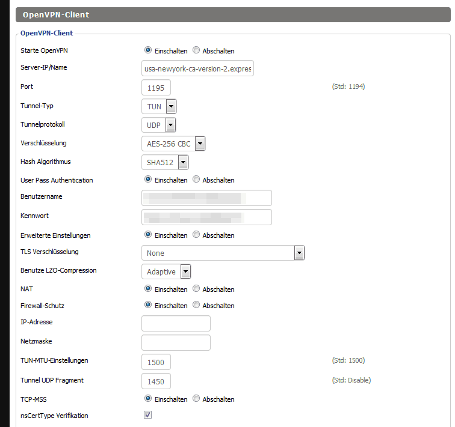Screen dimensions: 455x427
Task: Click the (Std: 1500) MTU hint
Action: (348, 360)
